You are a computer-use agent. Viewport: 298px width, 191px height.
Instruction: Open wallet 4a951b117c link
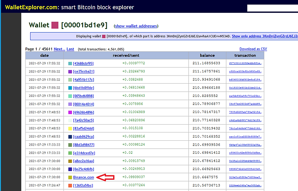(x=83, y=80)
